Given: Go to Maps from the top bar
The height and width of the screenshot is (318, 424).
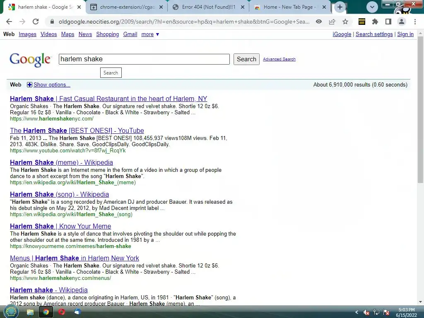Looking at the screenshot, I should coord(67,34).
